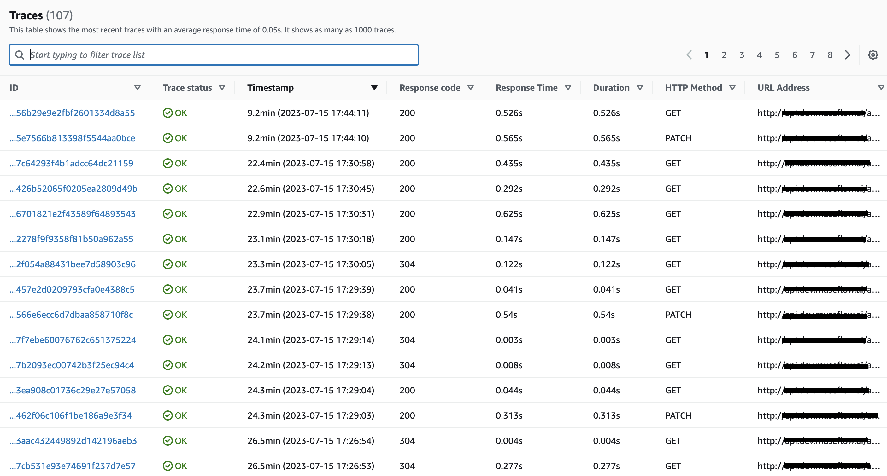Open the Response code column dropdown
Viewport: 887px width, 476px height.
point(471,87)
